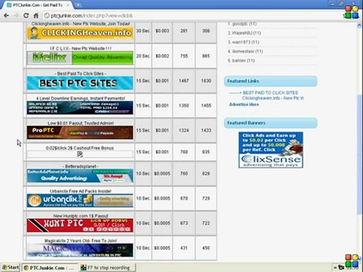The height and width of the screenshot is (272, 363).
Task: Open the CashRocket balance banner ad
Action: pyautogui.click(x=80, y=108)
